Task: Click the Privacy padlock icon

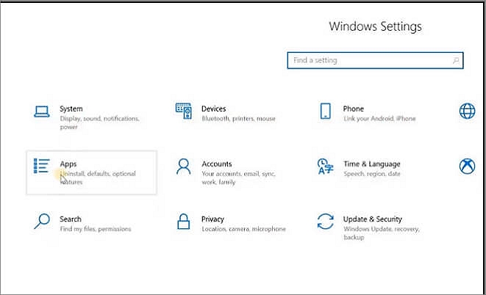Action: pyautogui.click(x=183, y=222)
